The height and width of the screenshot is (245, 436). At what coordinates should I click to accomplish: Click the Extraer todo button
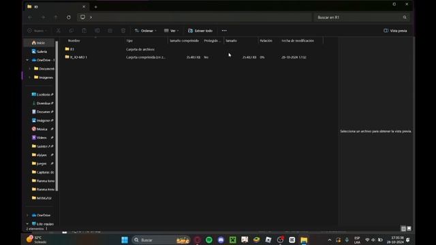(200, 31)
